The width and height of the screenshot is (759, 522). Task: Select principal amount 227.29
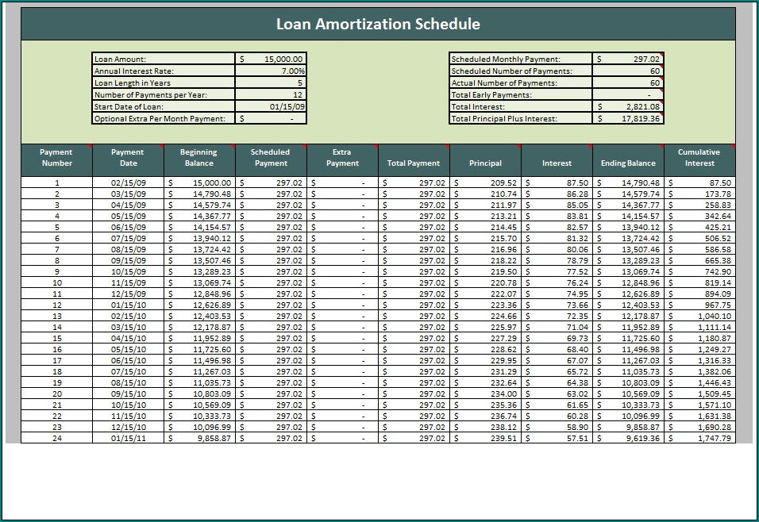[486, 339]
